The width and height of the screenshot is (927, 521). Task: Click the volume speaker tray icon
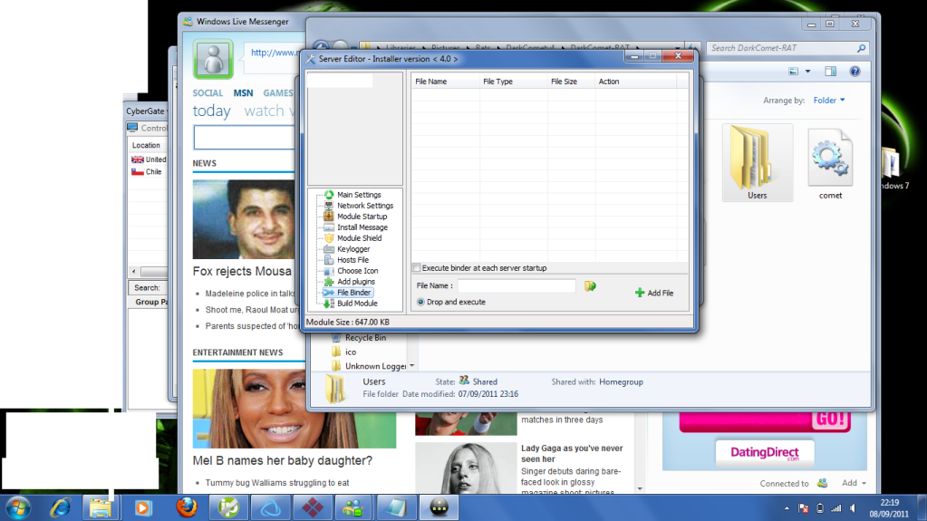tap(853, 508)
